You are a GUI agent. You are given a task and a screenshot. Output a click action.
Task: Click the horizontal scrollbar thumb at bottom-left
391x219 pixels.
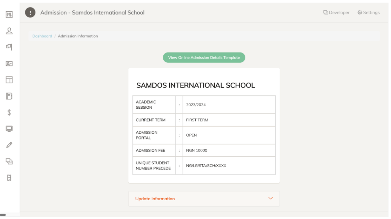pos(3,215)
